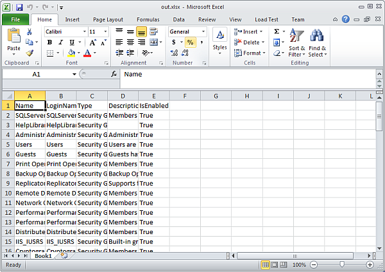Apply Comma Style number format

tap(201, 42)
